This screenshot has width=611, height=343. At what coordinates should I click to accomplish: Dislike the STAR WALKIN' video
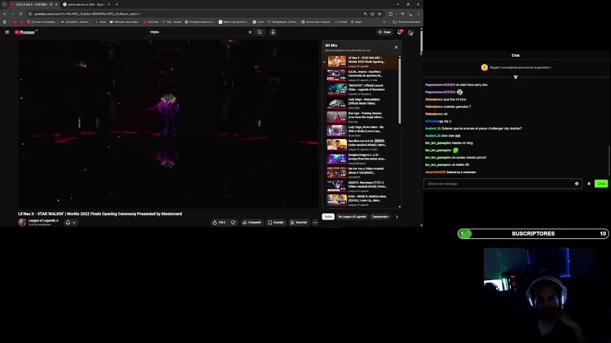click(233, 222)
